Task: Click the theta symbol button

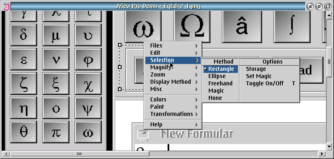Action: [23, 132]
